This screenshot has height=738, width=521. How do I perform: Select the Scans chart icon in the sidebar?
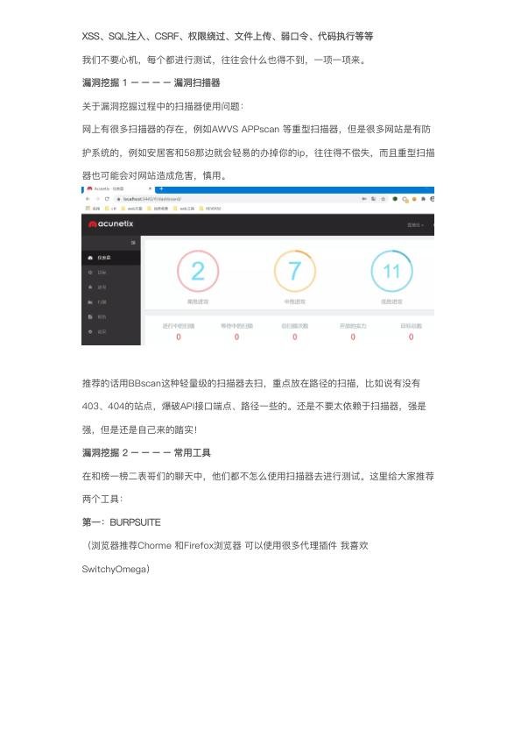[x=90, y=302]
